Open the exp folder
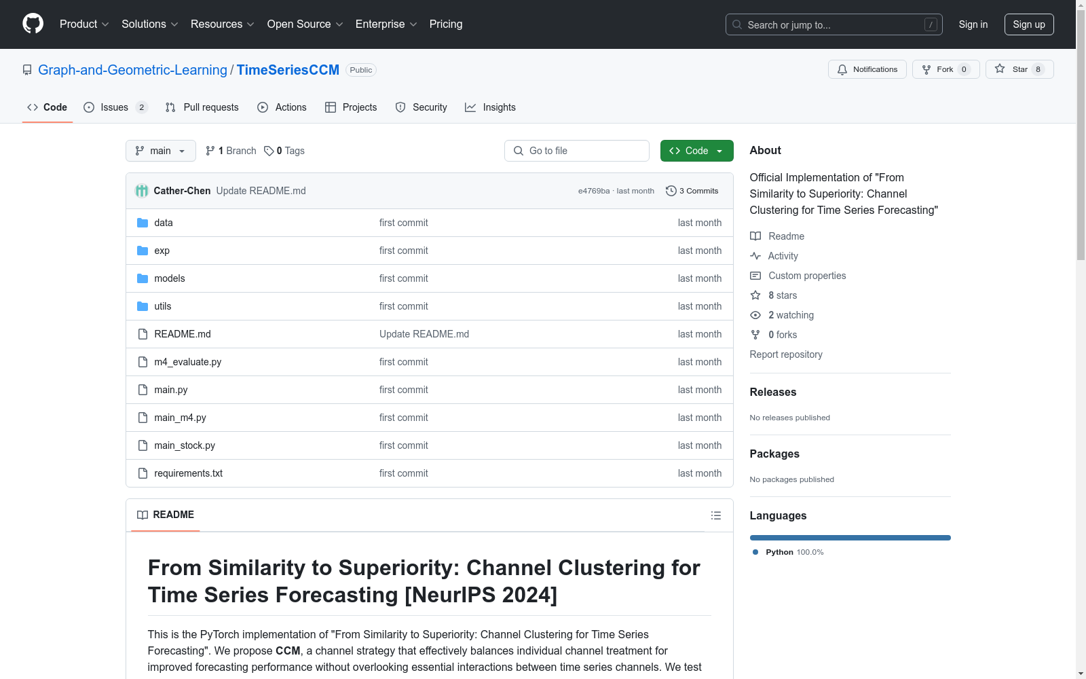 tap(162, 251)
